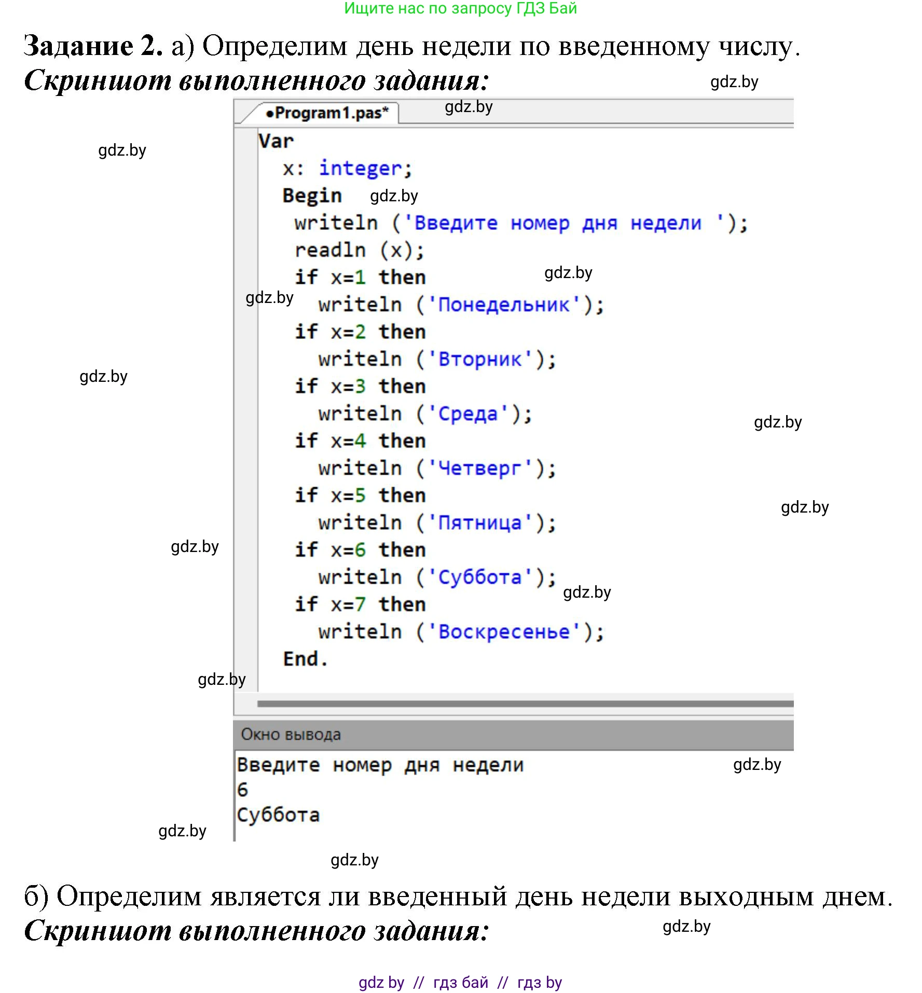Click the Begin keyword in the editor
Image resolution: width=922 pixels, height=993 pixels.
(x=312, y=195)
